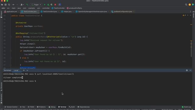
Task: Navigate forward with the right arrow
Action: [17, 5]
